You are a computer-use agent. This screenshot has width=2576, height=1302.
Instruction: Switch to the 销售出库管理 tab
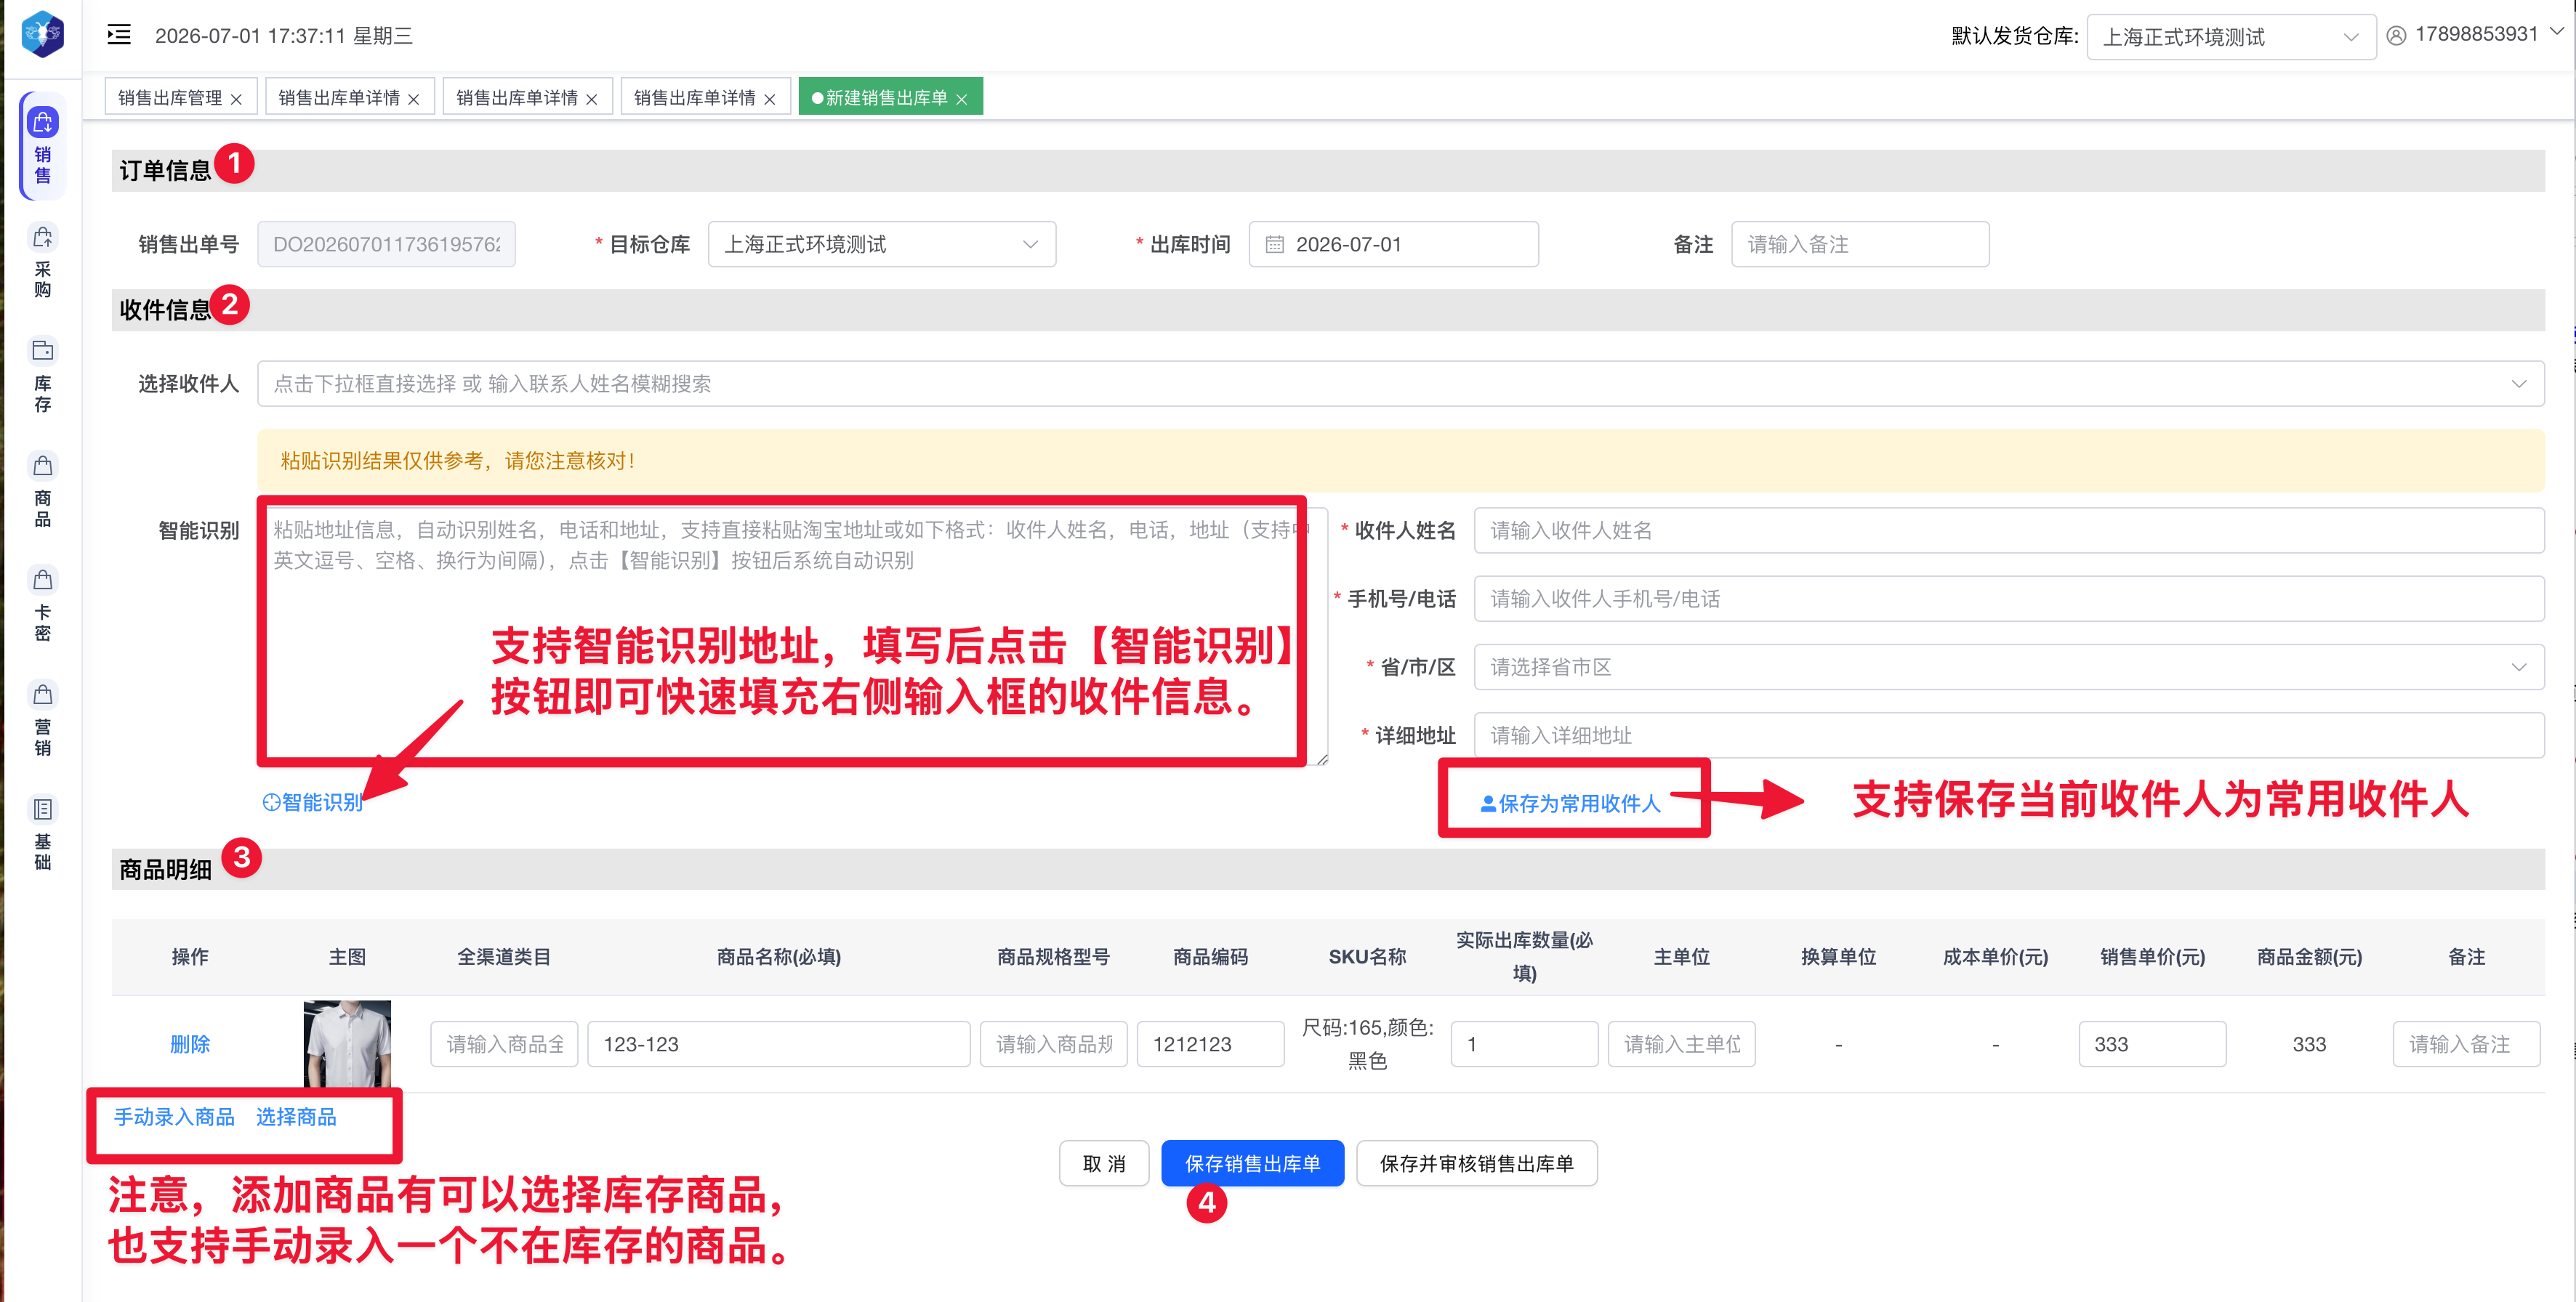169,98
